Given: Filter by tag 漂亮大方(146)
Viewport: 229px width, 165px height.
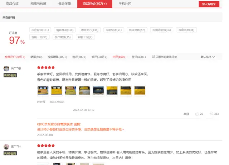Looking at the screenshot, I should (89, 30).
